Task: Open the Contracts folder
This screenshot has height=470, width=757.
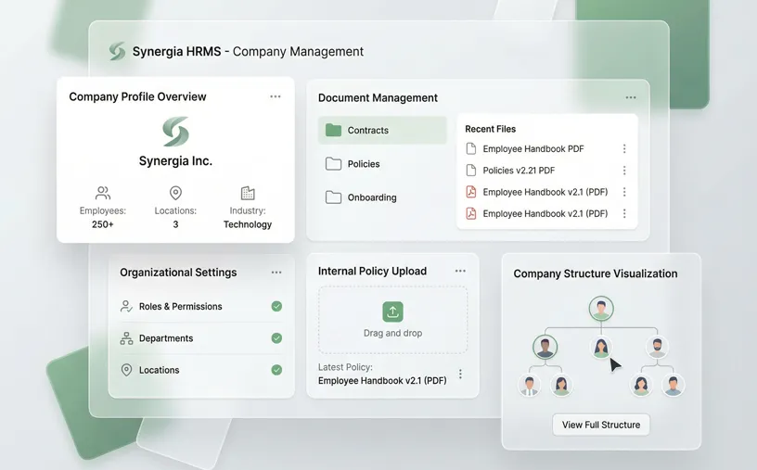Action: pyautogui.click(x=382, y=131)
